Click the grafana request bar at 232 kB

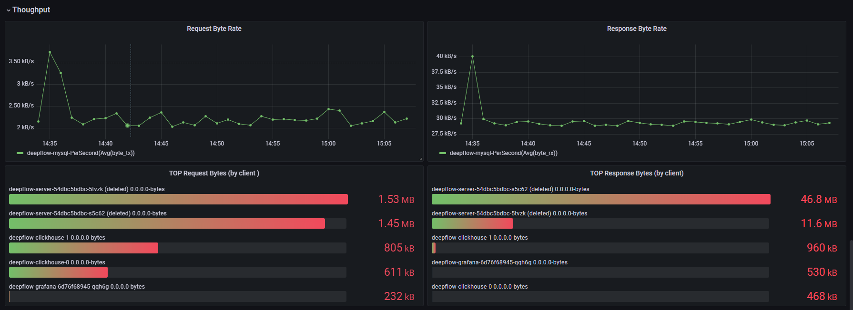tap(177, 296)
